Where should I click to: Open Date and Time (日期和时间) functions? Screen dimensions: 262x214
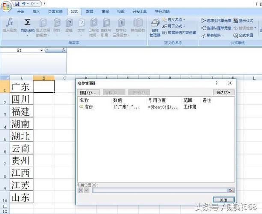click(94, 27)
